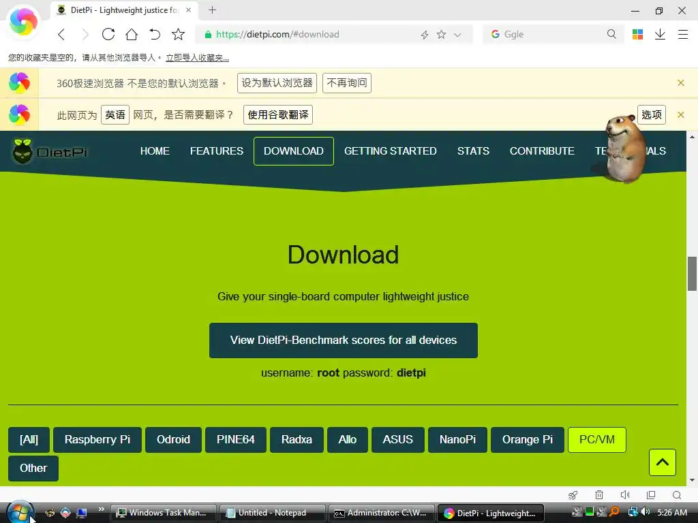Open the source language 英语 selector
Image resolution: width=698 pixels, height=523 pixels.
point(115,114)
